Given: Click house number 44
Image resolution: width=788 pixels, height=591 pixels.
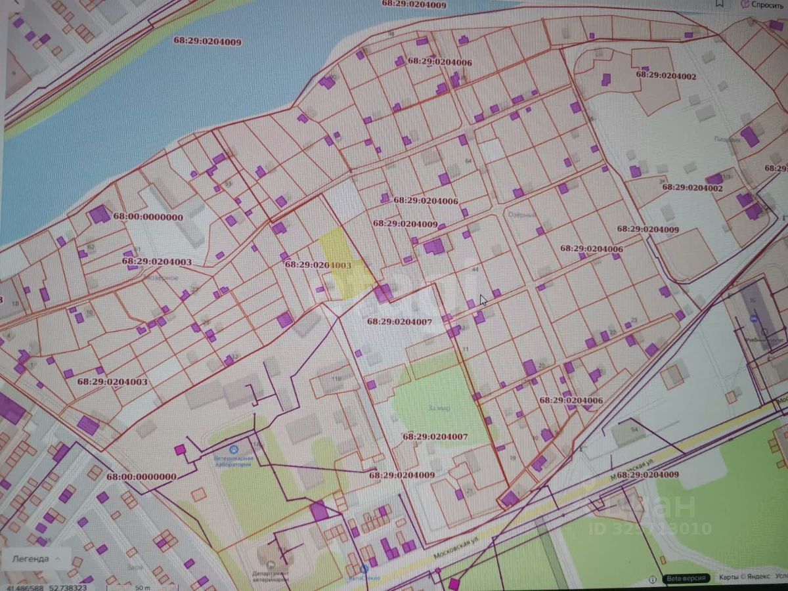Looking at the screenshot, I should pos(475,269).
